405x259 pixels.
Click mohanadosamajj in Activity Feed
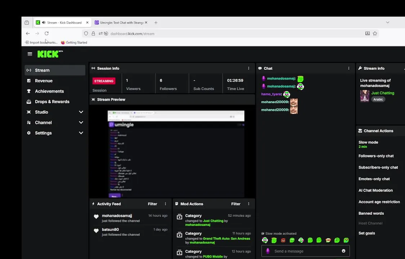[x=117, y=216]
